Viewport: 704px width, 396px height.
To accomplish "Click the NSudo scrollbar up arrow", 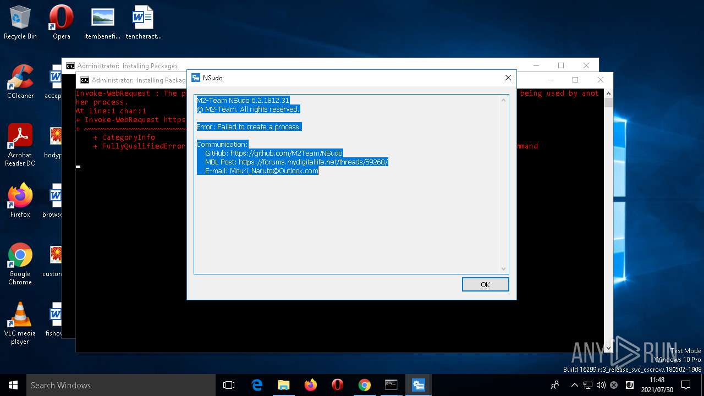I will [x=503, y=100].
